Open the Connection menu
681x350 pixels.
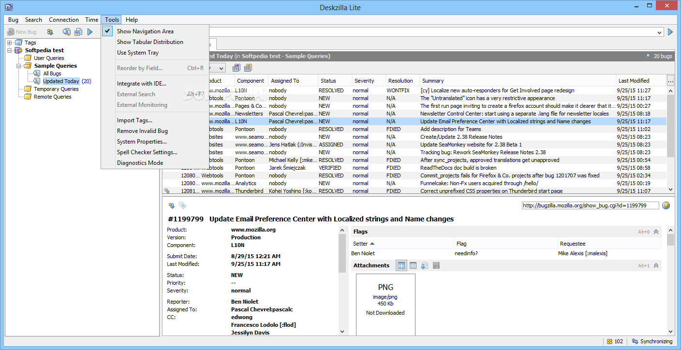(x=64, y=20)
